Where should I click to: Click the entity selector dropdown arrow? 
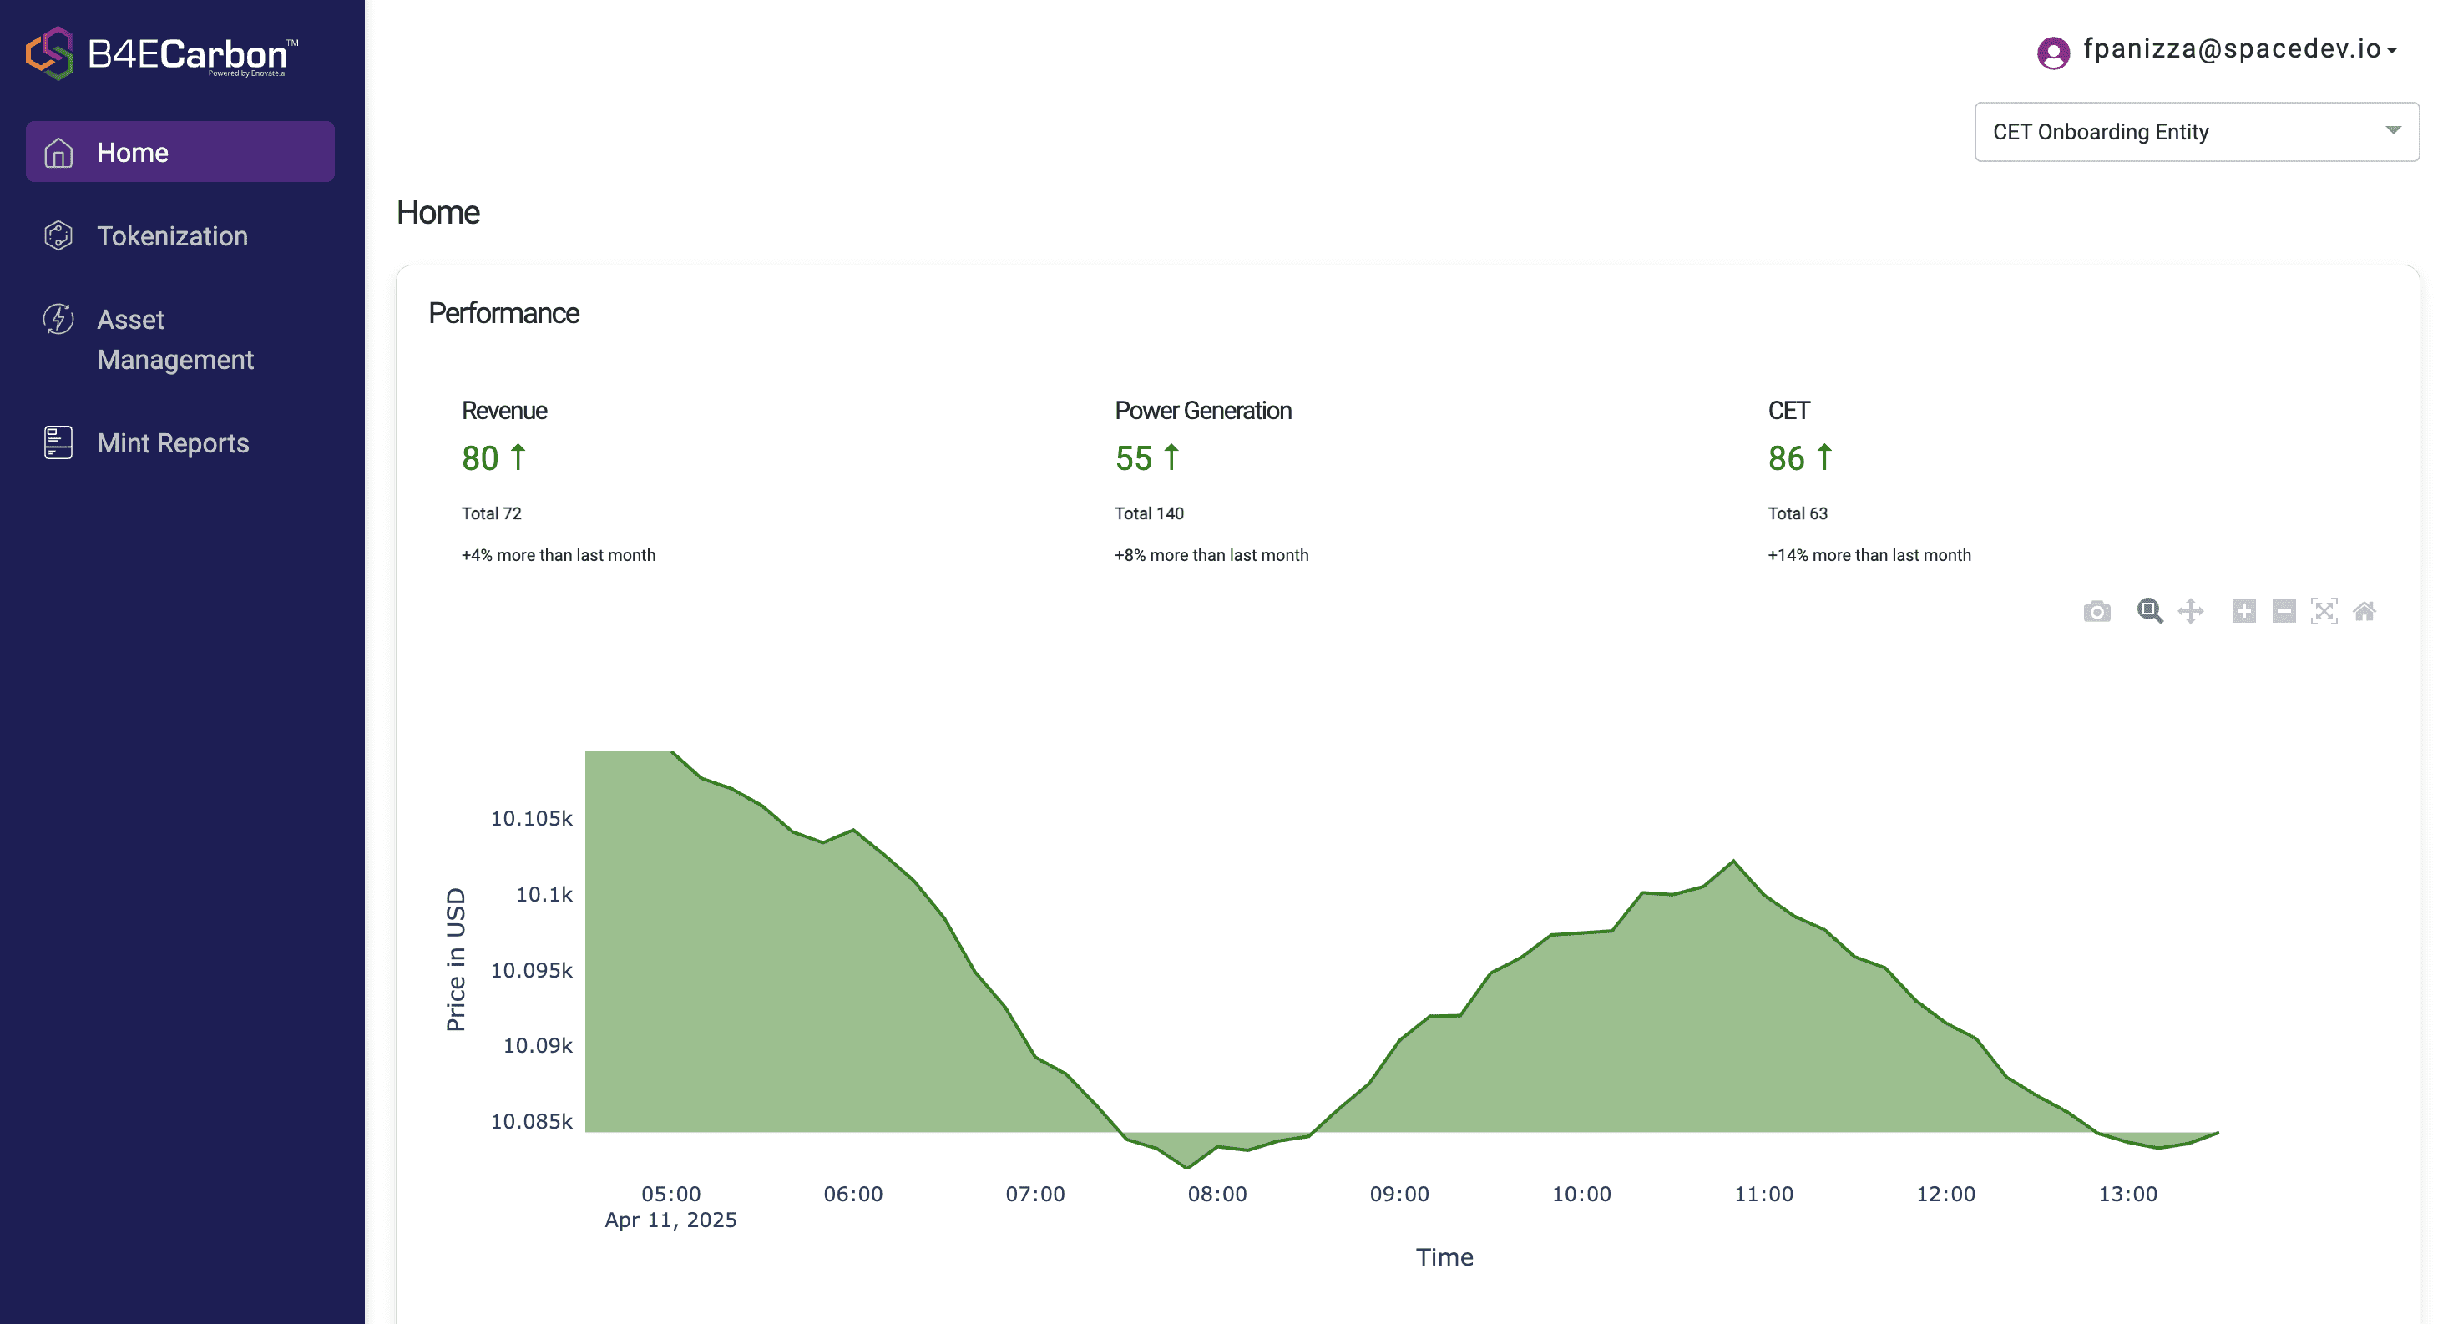tap(2393, 130)
